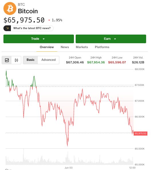Switch to line chart view icon
151x170 pixels.
pos(7,60)
